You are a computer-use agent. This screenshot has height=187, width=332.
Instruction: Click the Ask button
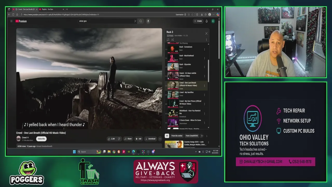coord(139,139)
